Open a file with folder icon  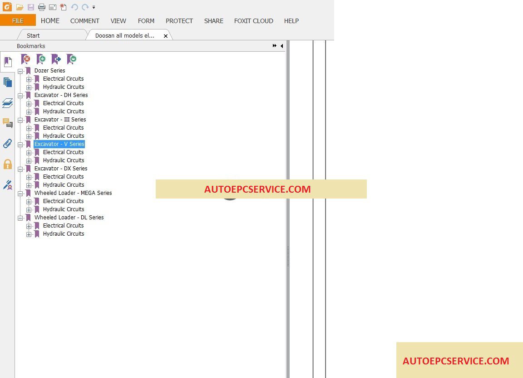(x=20, y=7)
